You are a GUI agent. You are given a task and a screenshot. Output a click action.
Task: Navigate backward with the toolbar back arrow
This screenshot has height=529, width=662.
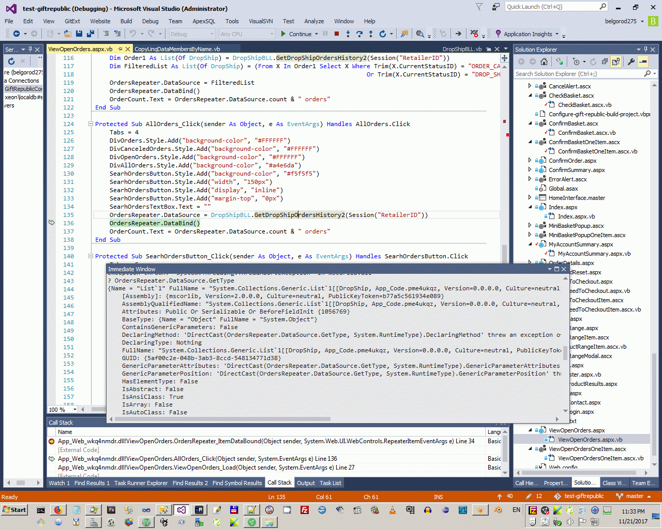[x=17, y=34]
